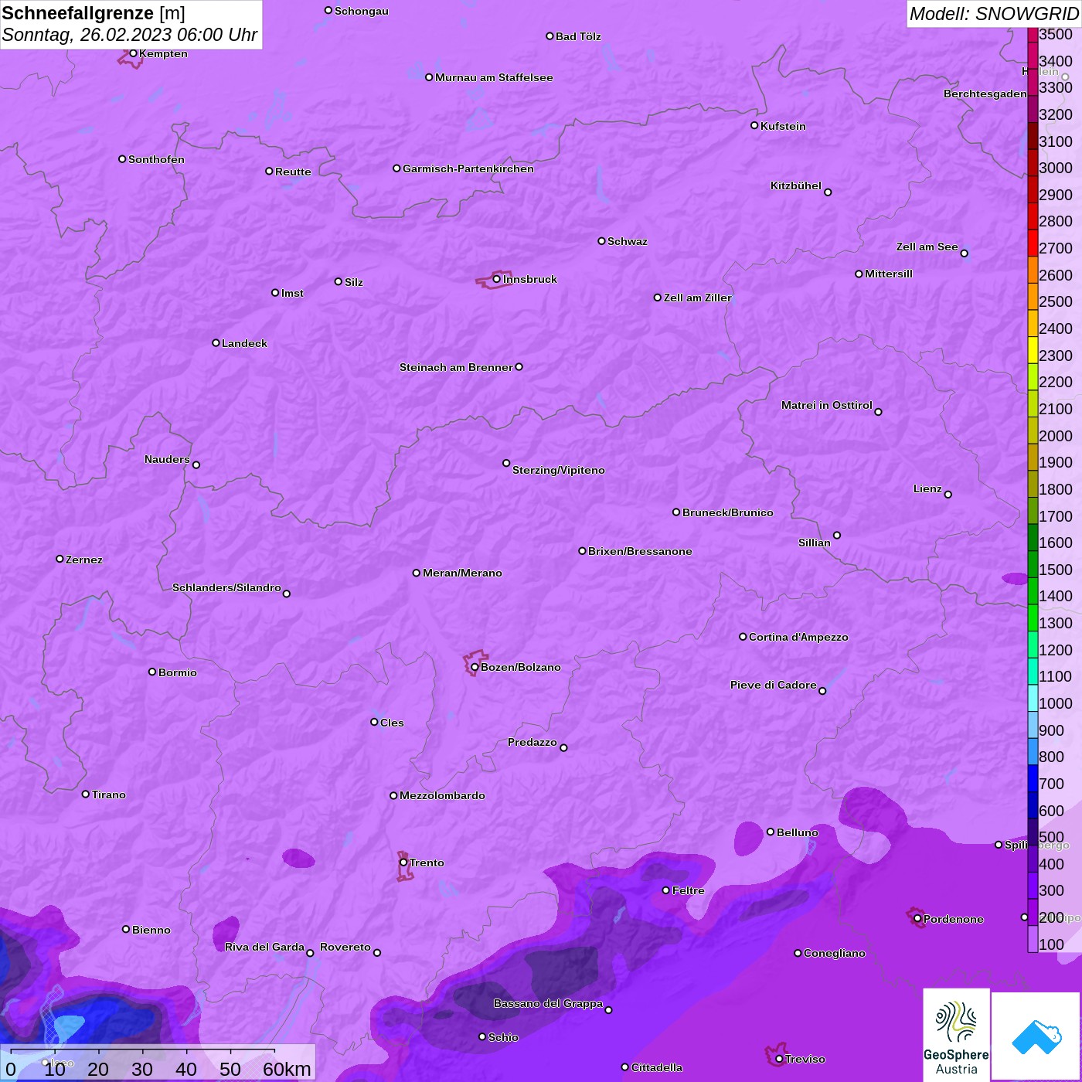Screen dimensions: 1082x1082
Task: Select the 'Bruneck/Brunico' label
Action: [x=728, y=512]
